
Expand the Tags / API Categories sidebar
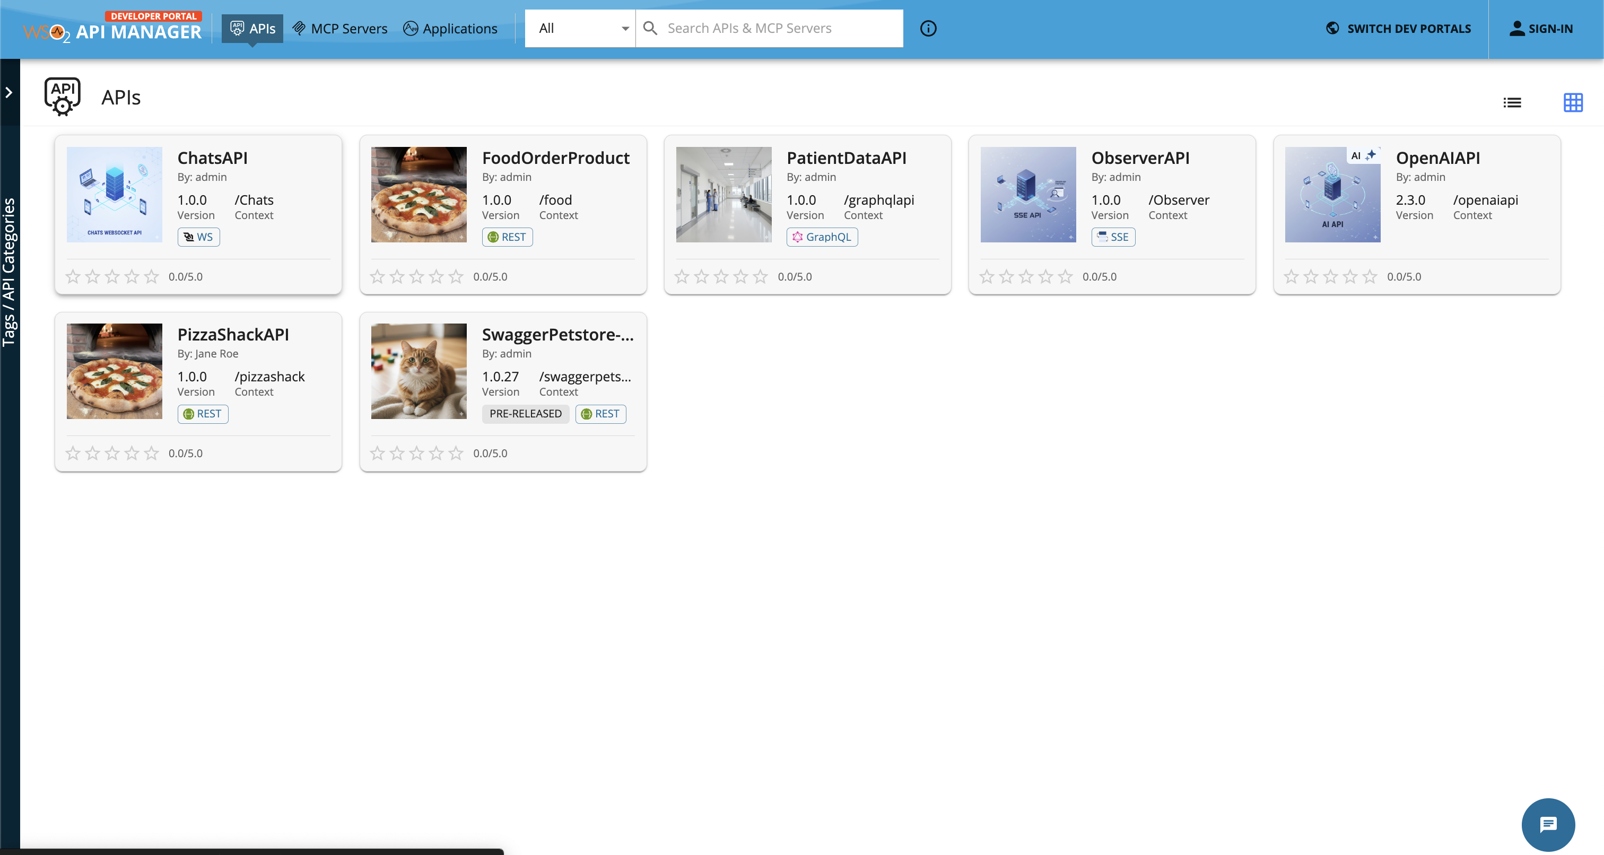point(10,92)
